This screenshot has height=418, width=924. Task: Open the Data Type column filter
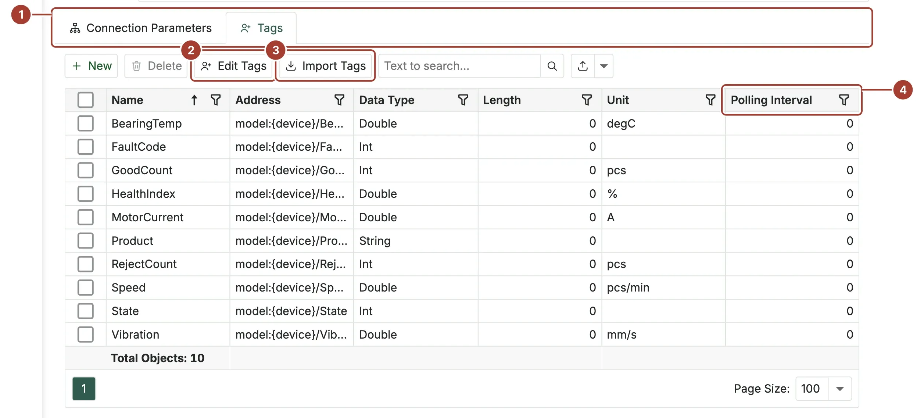463,100
